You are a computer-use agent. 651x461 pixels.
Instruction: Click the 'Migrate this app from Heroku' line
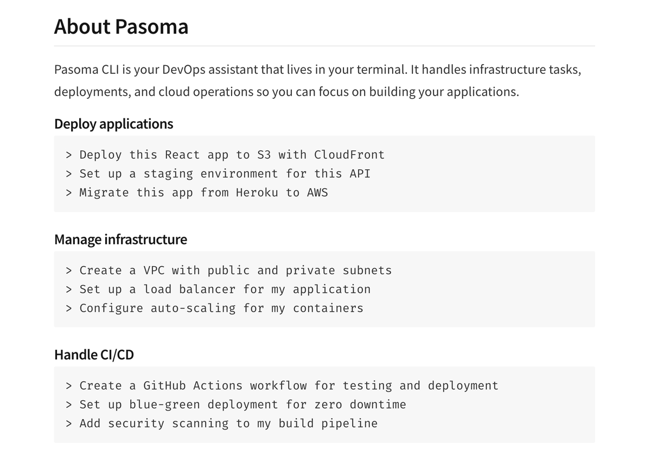click(197, 193)
